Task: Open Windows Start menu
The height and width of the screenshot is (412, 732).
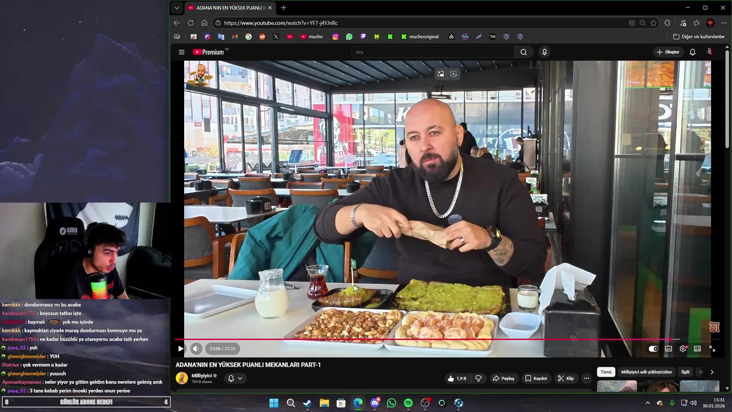Action: coord(274,403)
